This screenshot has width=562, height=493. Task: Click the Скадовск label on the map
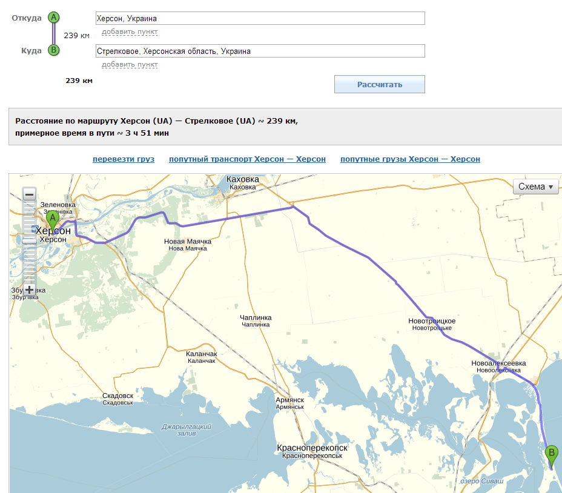[118, 399]
